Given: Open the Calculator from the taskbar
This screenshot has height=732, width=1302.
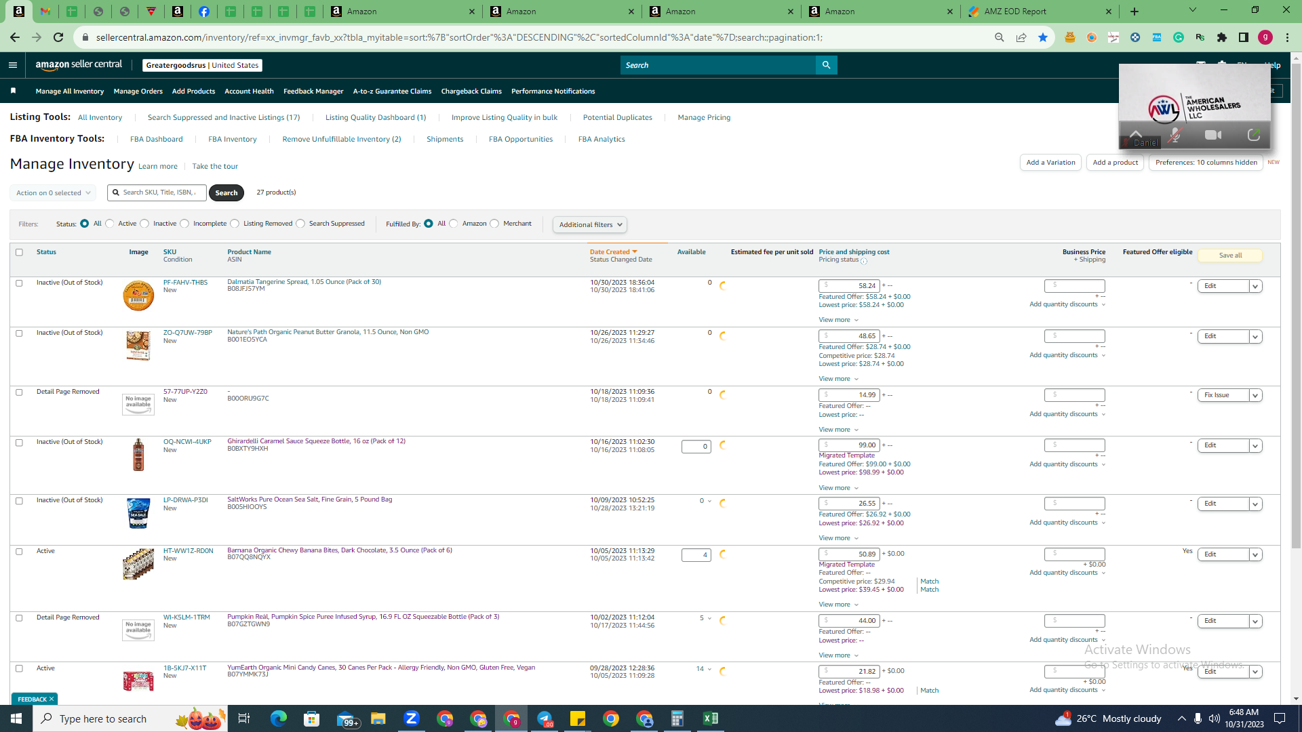Looking at the screenshot, I should [x=677, y=718].
